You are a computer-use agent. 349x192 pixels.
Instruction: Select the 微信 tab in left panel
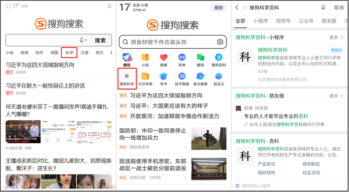pyautogui.click(x=24, y=53)
